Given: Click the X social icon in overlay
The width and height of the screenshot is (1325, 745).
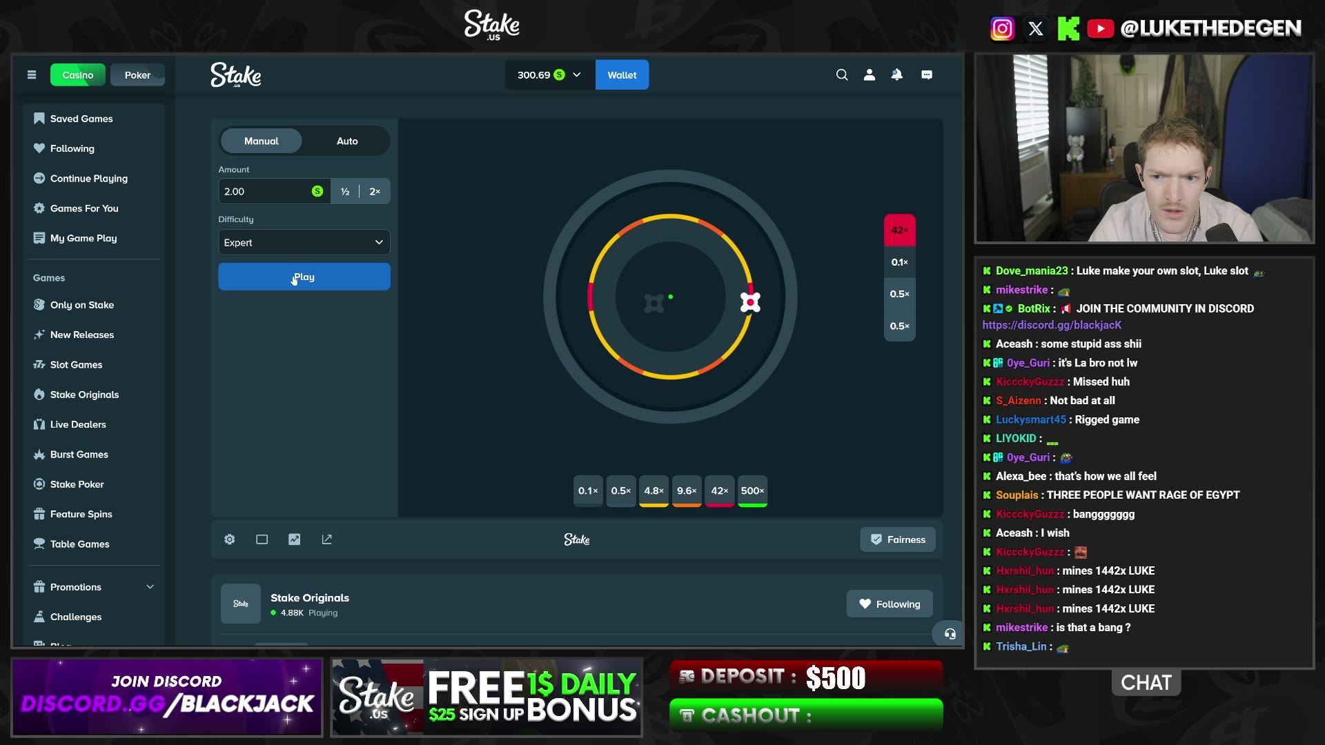Looking at the screenshot, I should (1036, 28).
